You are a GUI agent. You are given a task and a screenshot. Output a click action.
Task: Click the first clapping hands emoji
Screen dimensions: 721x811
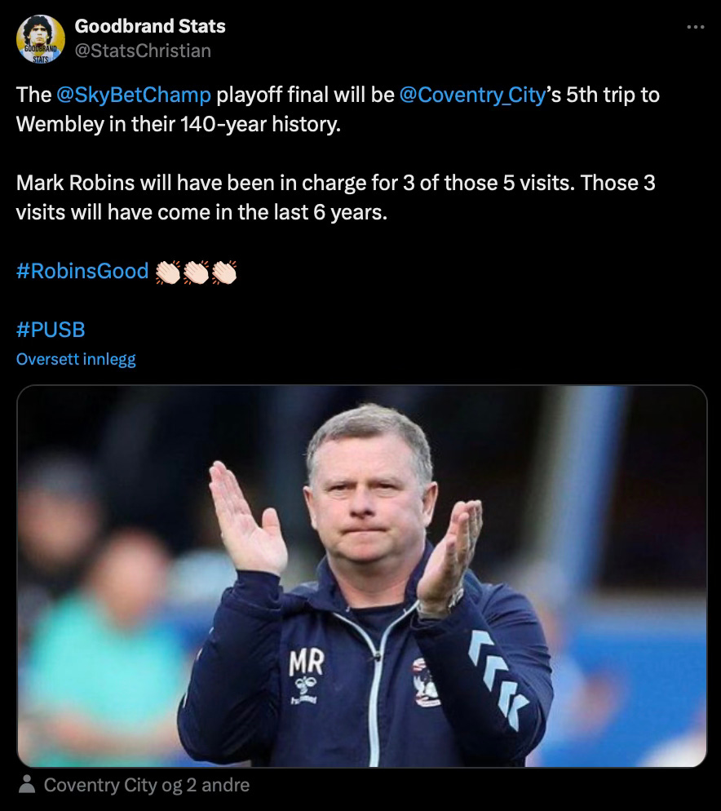click(168, 272)
